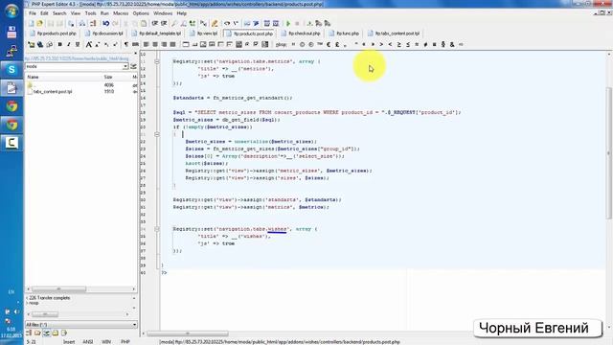The image size is (613, 345).
Task: Click the Insert mode status bar indicator
Action: (69, 342)
